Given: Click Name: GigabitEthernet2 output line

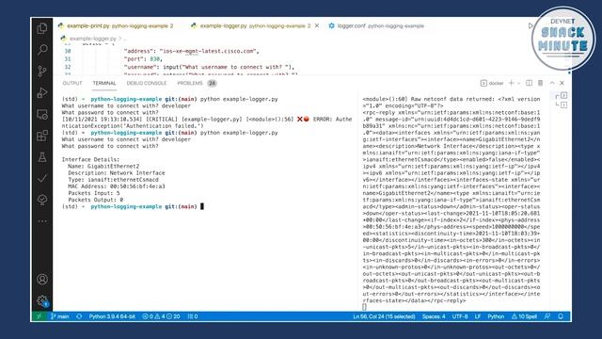Looking at the screenshot, I should 103,167.
